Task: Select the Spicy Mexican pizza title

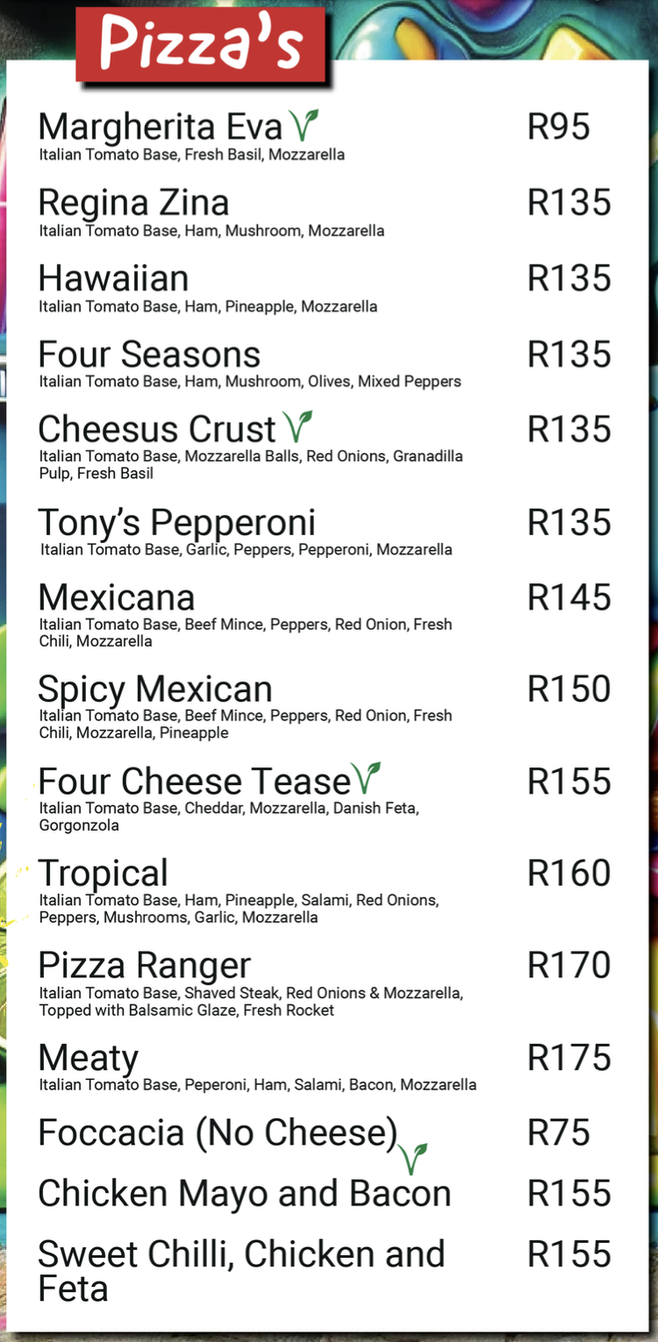Action: point(155,689)
